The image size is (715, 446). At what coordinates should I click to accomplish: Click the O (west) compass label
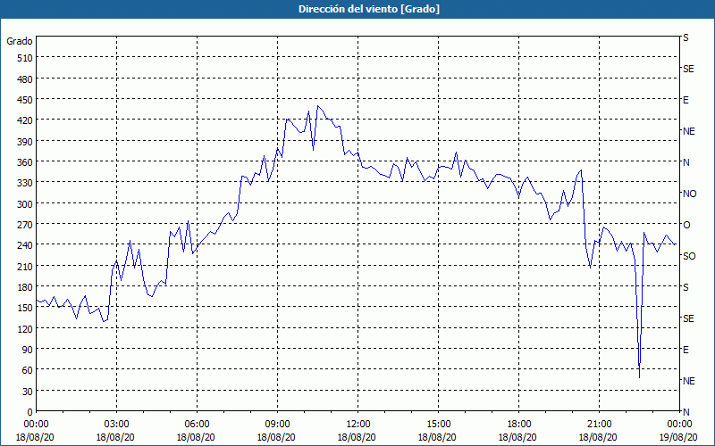[686, 225]
